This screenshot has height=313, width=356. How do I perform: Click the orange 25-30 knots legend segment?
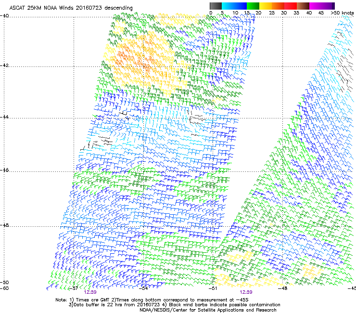pyautogui.click(x=278, y=6)
